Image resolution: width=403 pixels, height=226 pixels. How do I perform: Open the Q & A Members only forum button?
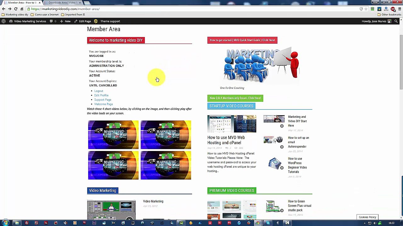pyautogui.click(x=235, y=98)
